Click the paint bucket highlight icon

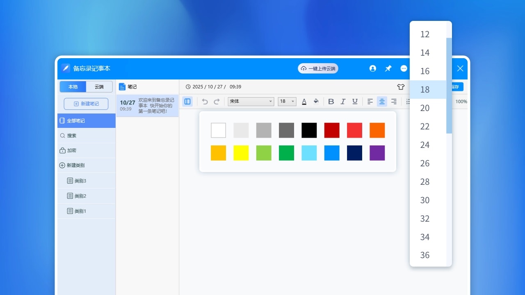coord(316,102)
